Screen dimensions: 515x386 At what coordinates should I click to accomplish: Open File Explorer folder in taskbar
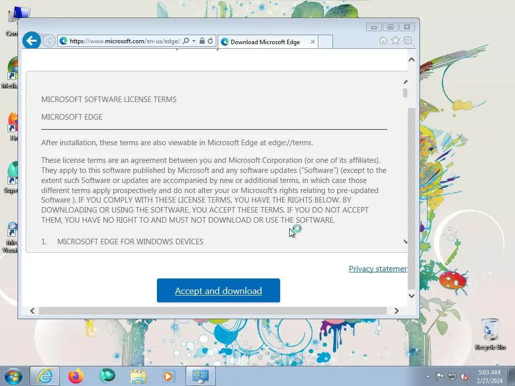[x=138, y=376]
